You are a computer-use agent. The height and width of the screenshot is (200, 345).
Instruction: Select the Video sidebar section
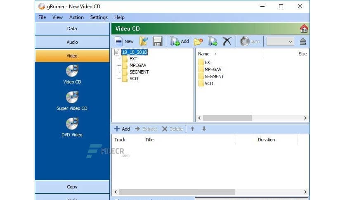[72, 56]
